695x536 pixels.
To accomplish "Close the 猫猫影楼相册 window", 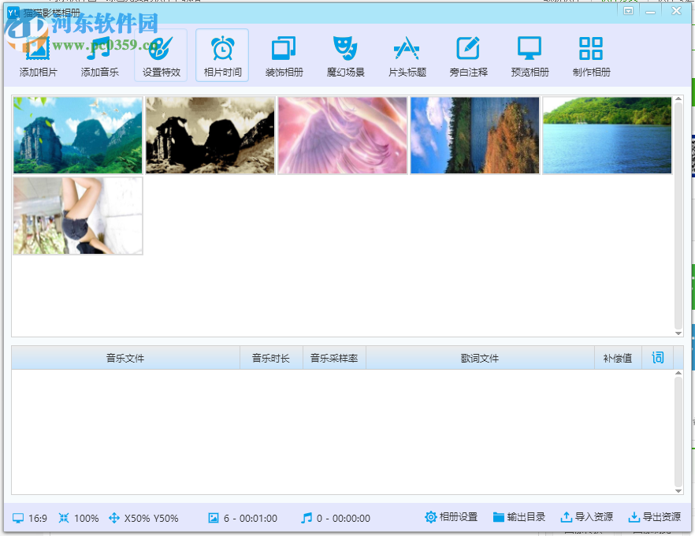I will pyautogui.click(x=676, y=11).
